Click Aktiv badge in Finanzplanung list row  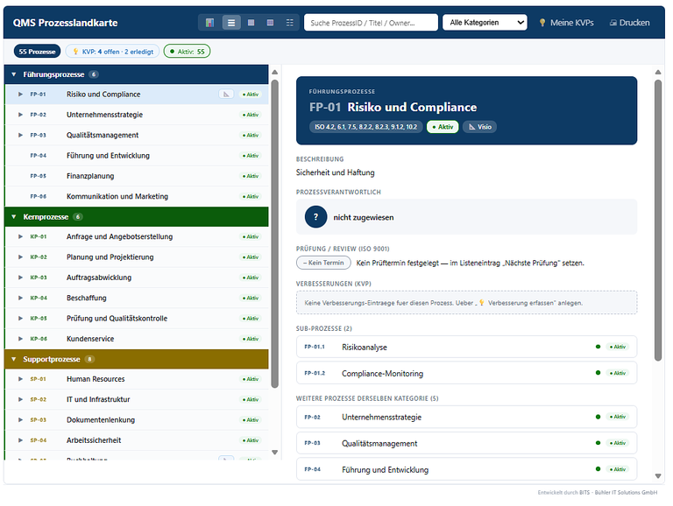click(x=251, y=176)
